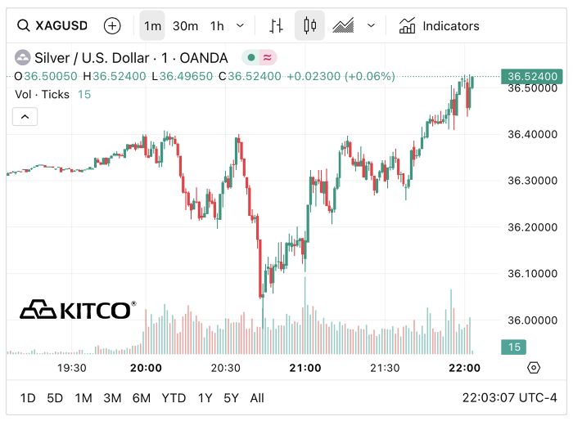Choose the candlestick chart style
The image size is (573, 421).
point(310,25)
